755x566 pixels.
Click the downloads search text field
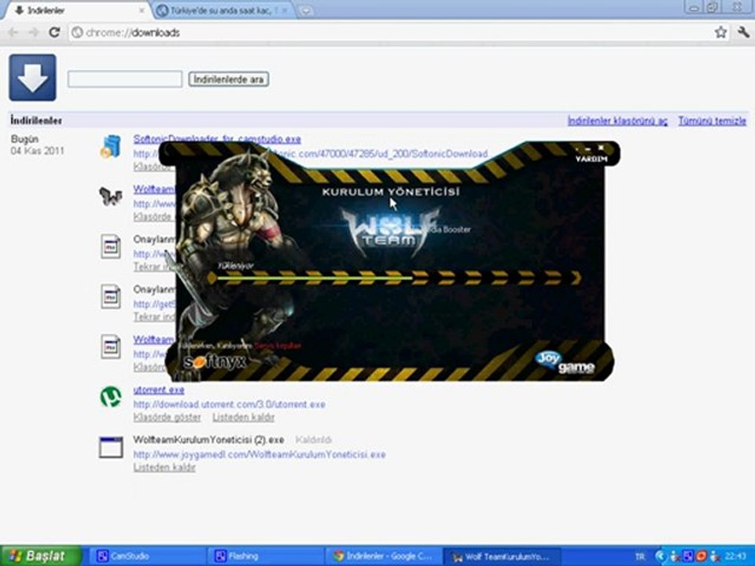pos(125,79)
